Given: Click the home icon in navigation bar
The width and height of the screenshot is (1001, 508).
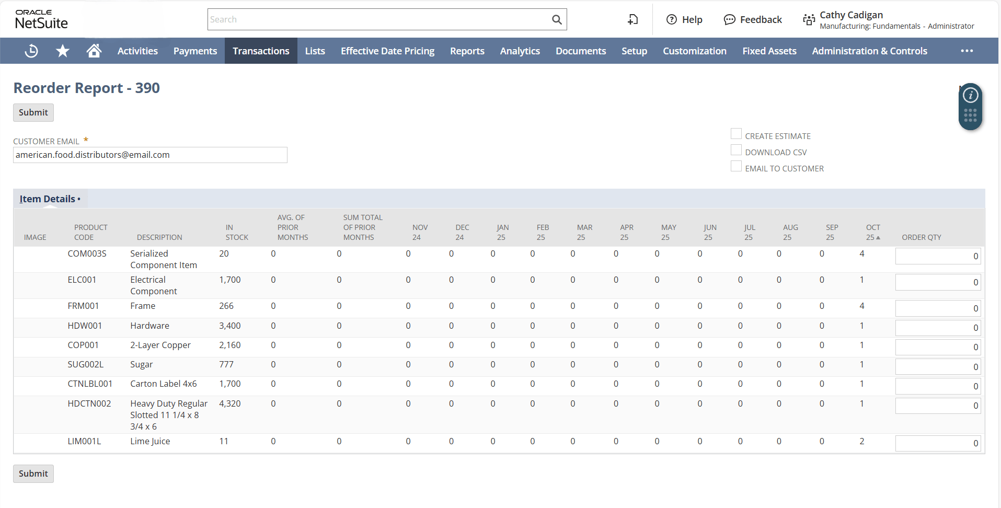Looking at the screenshot, I should 94,51.
